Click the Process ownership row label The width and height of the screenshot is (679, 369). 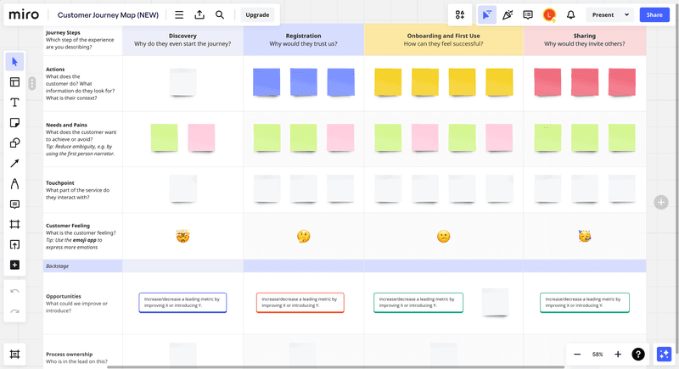70,354
